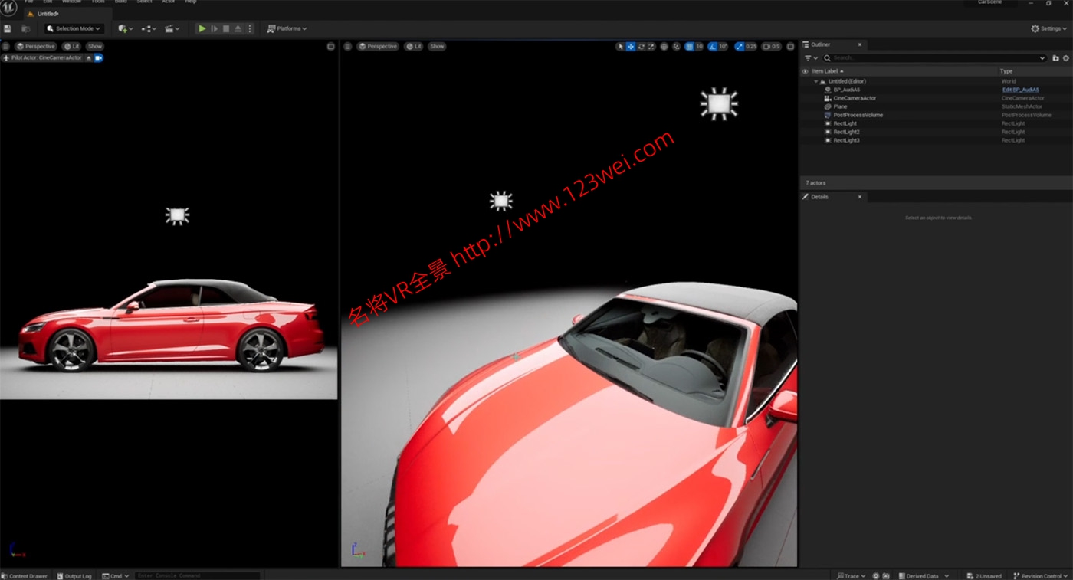Select the Scale tool in the viewport toolbar
The image size is (1073, 580).
point(651,46)
